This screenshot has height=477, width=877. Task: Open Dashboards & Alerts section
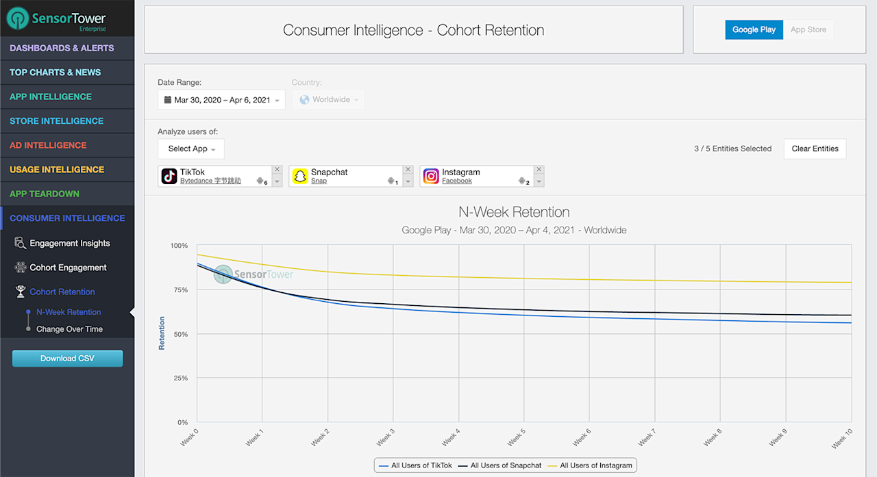(67, 48)
